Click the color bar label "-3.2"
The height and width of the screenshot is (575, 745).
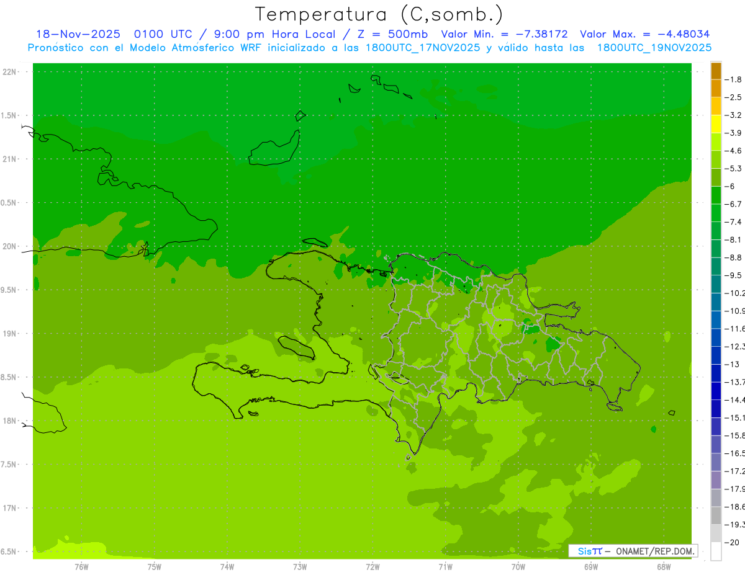(734, 115)
